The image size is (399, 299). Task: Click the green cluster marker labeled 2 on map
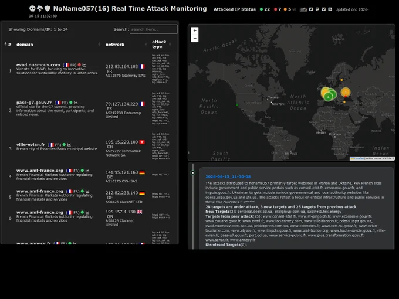[x=328, y=97]
